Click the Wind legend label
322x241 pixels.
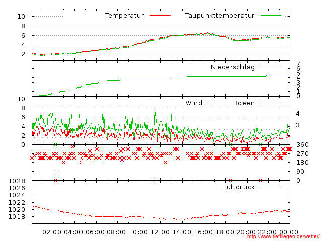(194, 103)
